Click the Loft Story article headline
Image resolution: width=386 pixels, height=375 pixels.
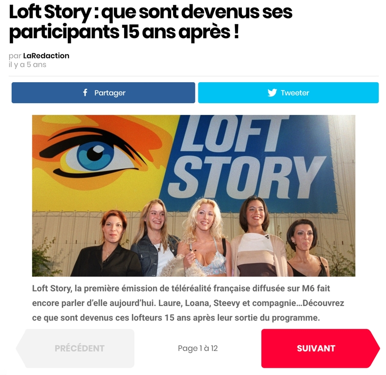pos(150,22)
